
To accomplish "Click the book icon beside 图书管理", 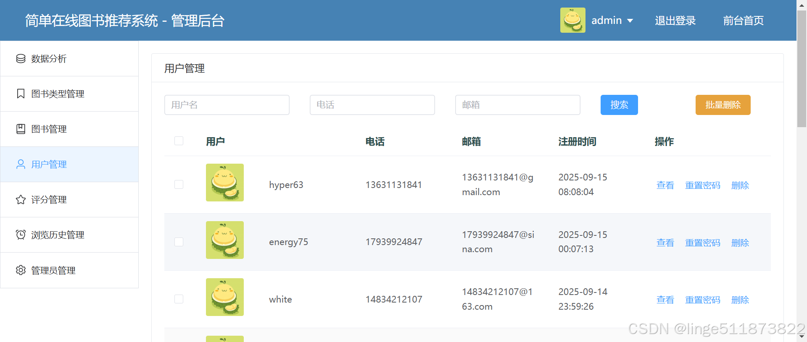I will 21,129.
